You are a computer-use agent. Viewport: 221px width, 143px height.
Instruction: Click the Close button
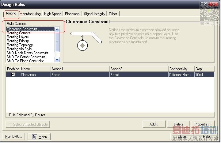pos(182,137)
